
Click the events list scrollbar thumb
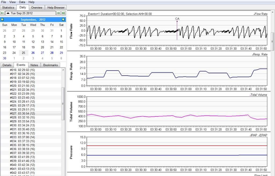(x=63, y=104)
